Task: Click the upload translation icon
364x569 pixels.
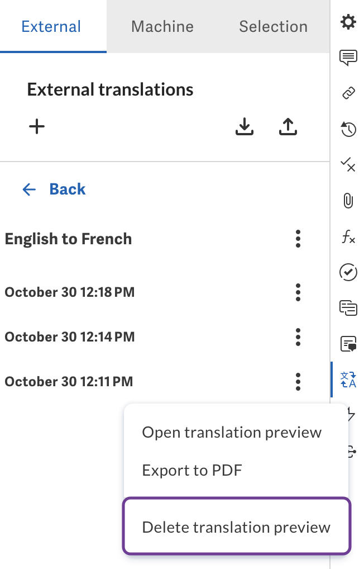Action: (x=288, y=127)
